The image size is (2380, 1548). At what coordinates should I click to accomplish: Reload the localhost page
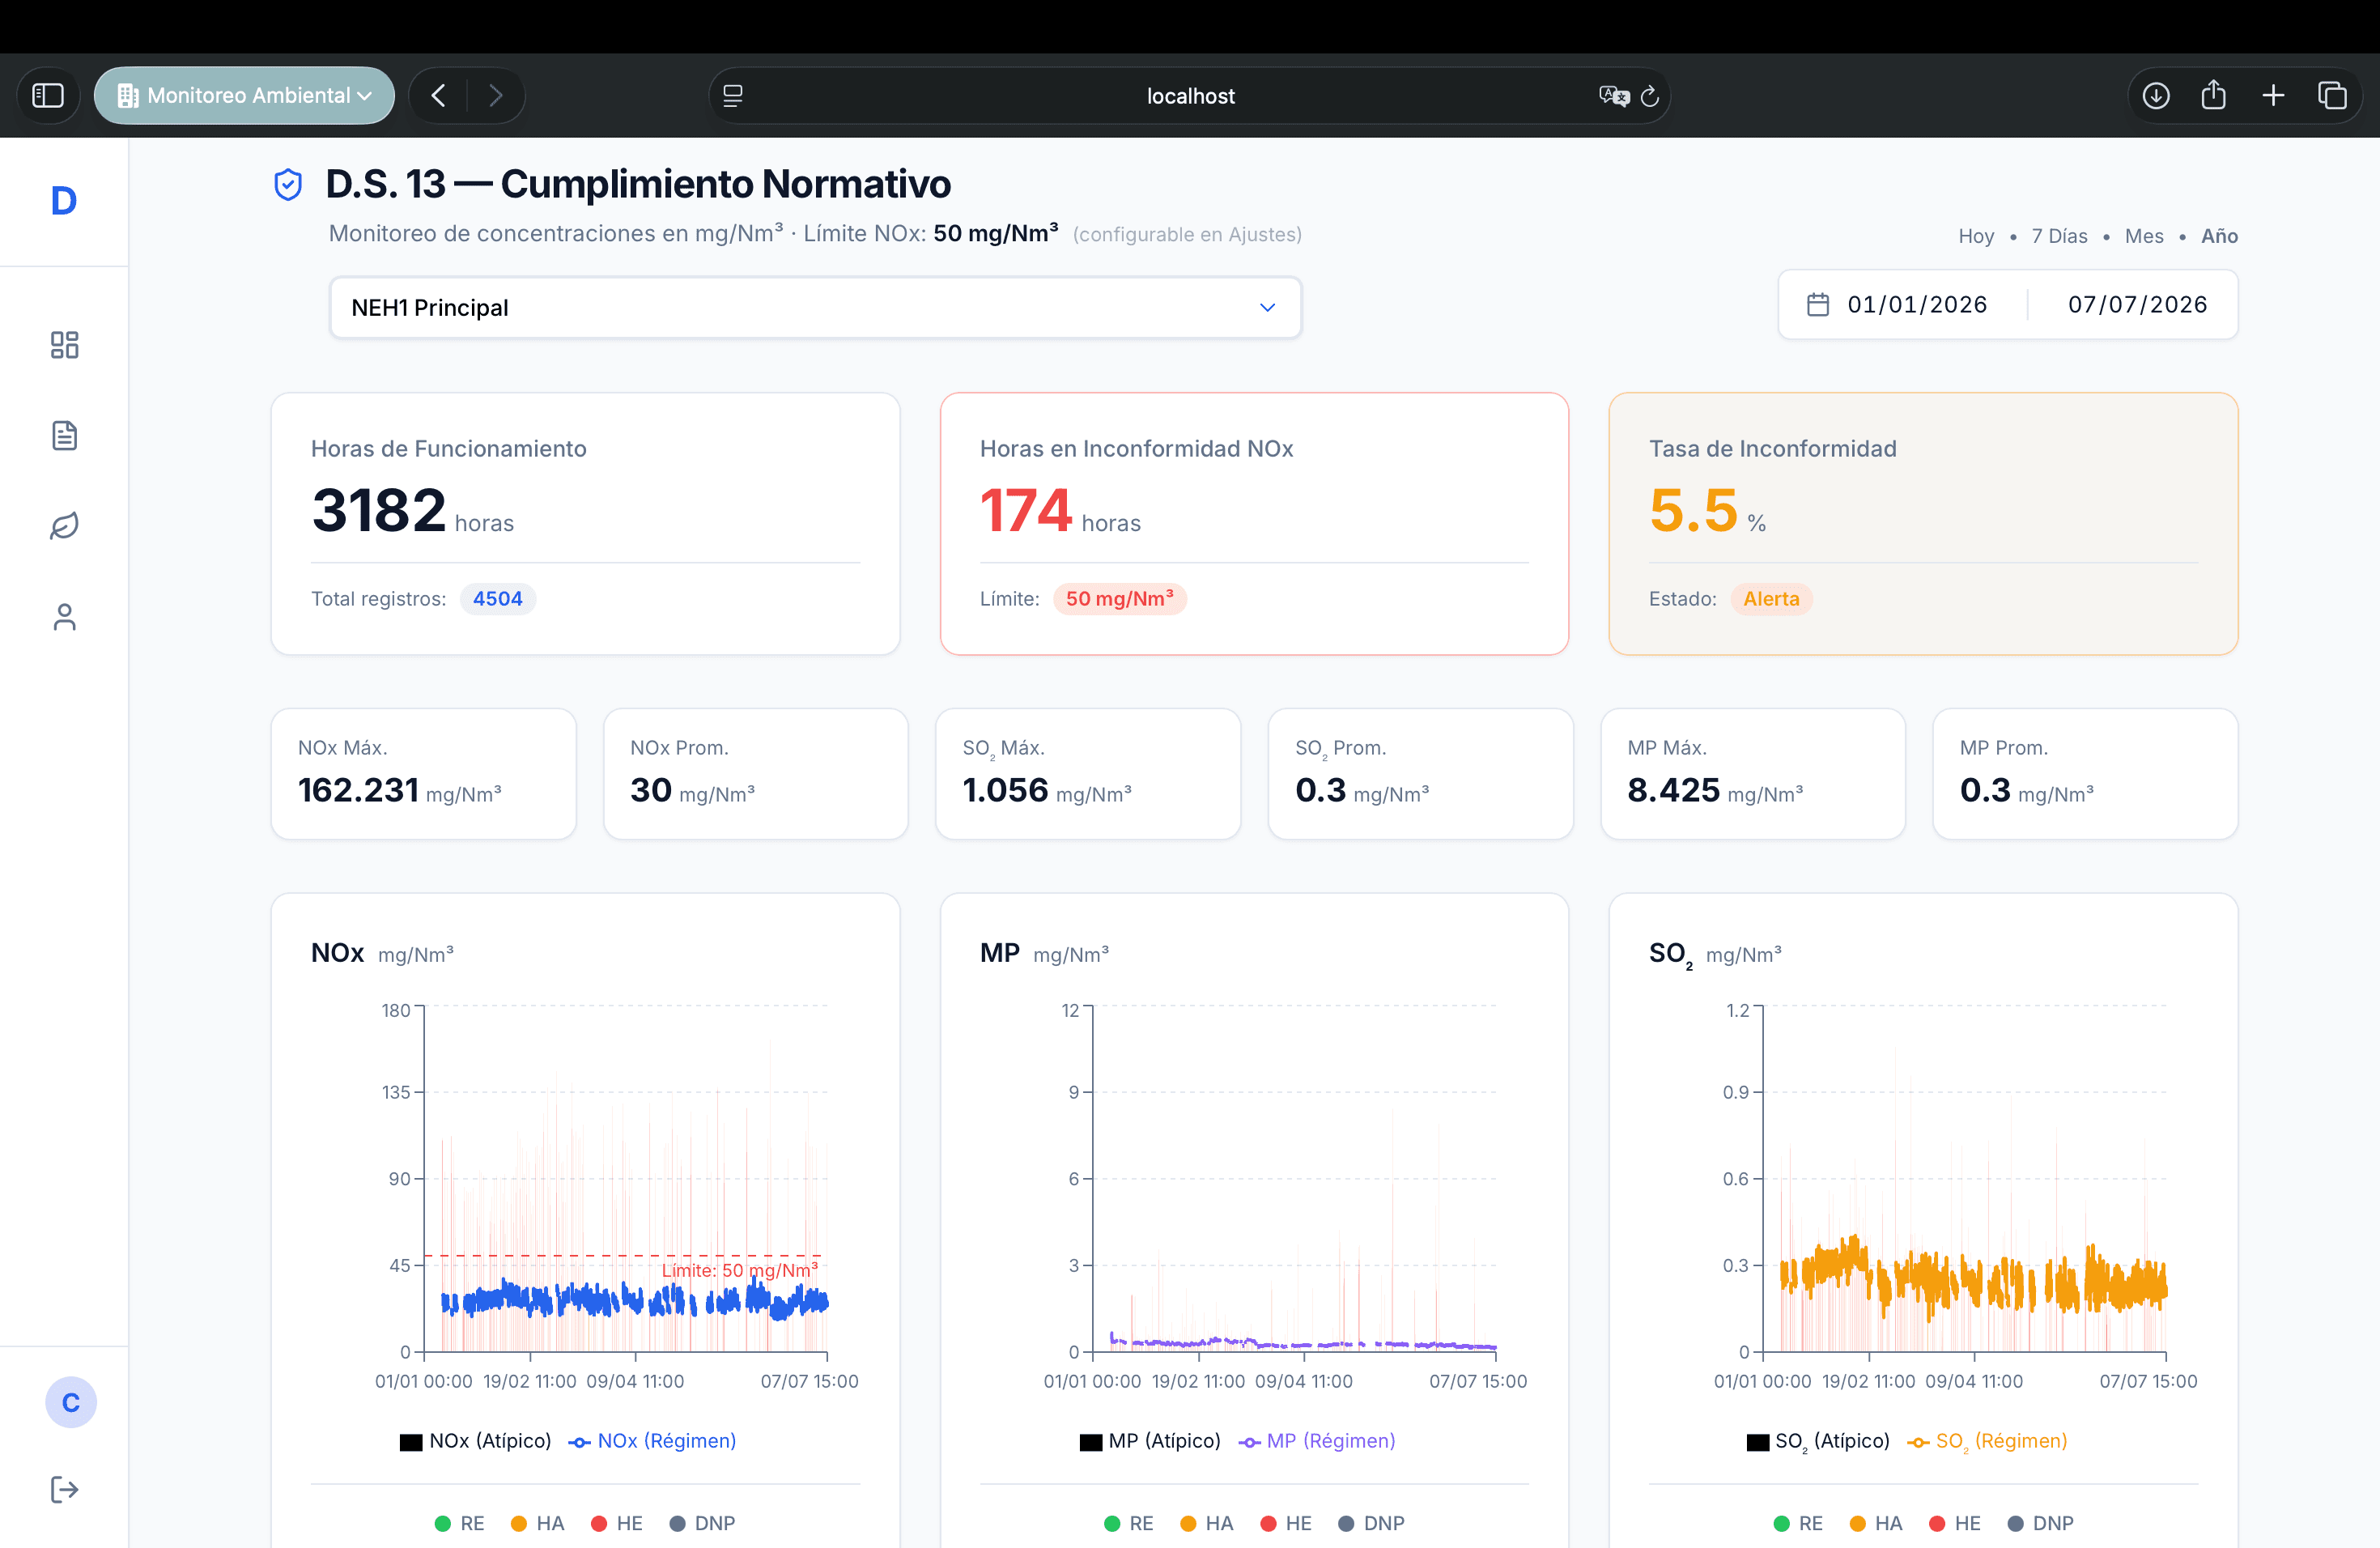click(1650, 96)
